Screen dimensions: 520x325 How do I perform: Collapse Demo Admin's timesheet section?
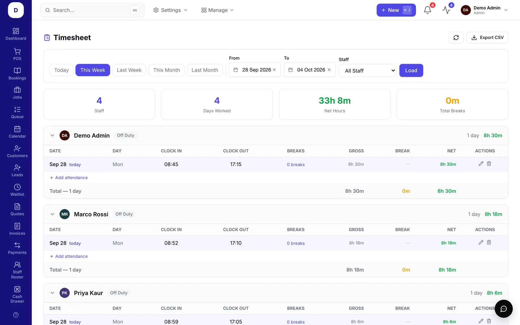coord(52,136)
